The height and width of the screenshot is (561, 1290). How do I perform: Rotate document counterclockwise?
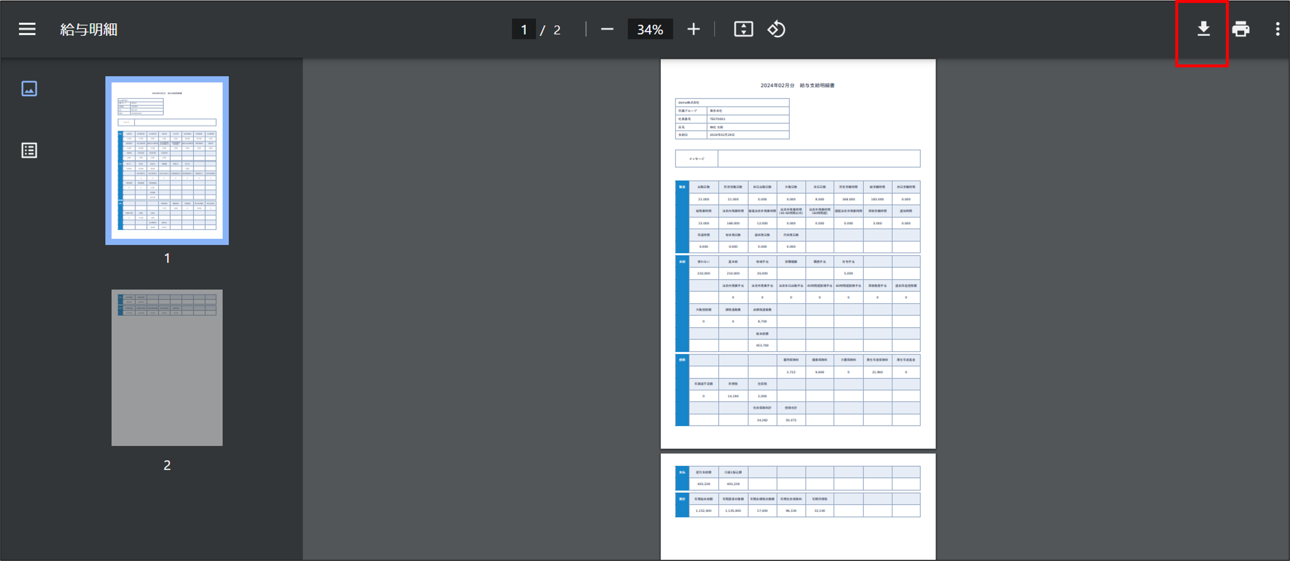pyautogui.click(x=776, y=29)
